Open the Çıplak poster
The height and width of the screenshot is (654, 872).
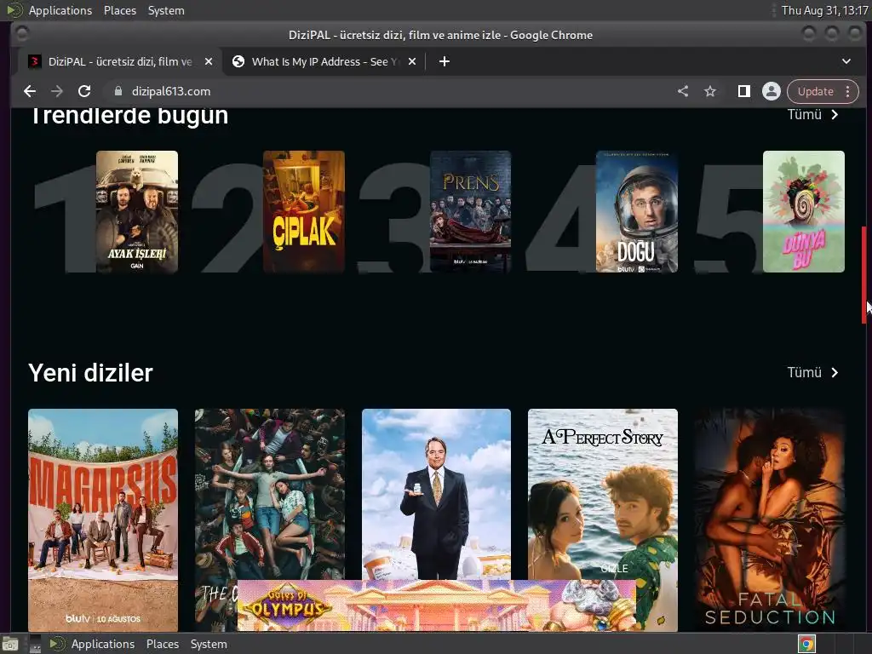pyautogui.click(x=304, y=211)
